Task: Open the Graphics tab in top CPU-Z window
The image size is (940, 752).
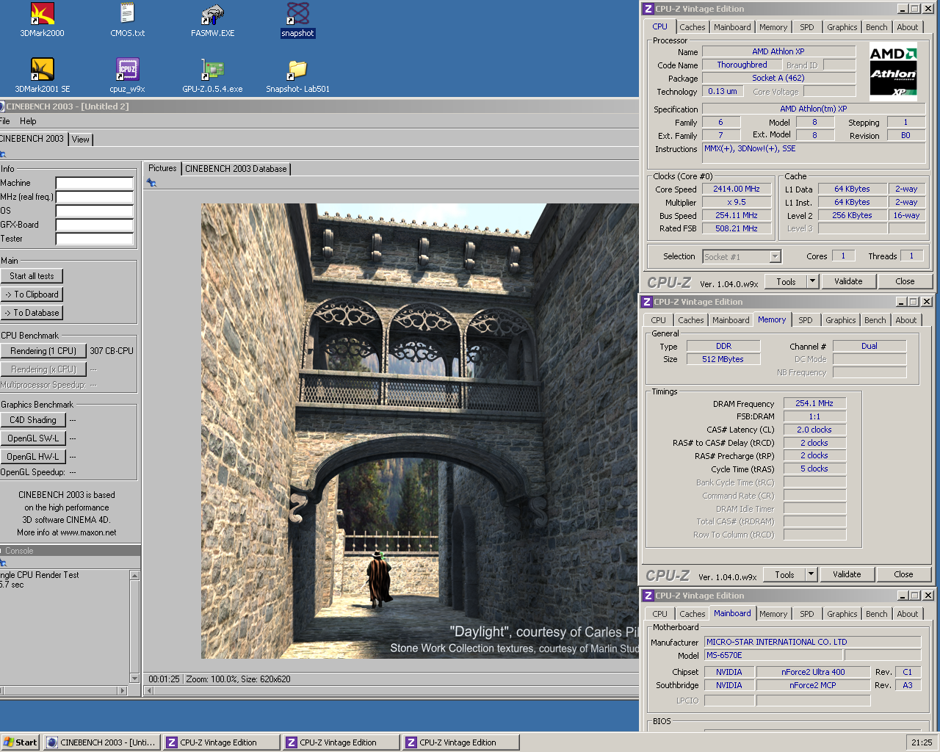Action: [842, 27]
